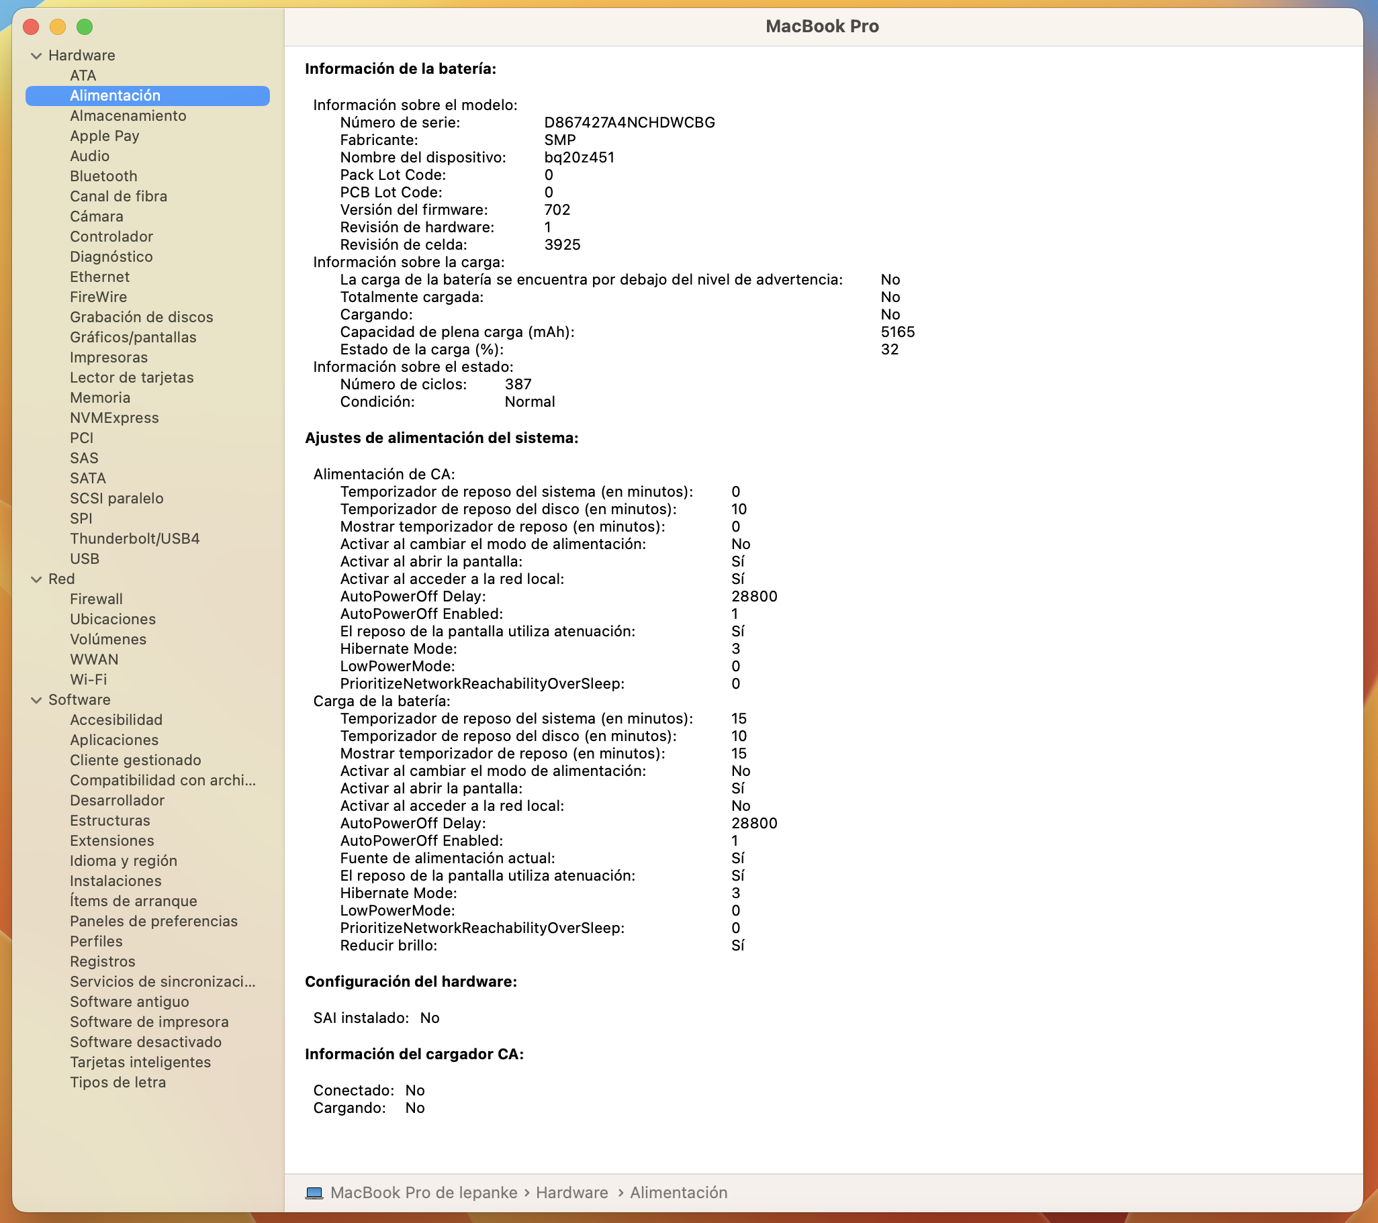
Task: Select Impresoras in the sidebar
Action: [x=109, y=358]
